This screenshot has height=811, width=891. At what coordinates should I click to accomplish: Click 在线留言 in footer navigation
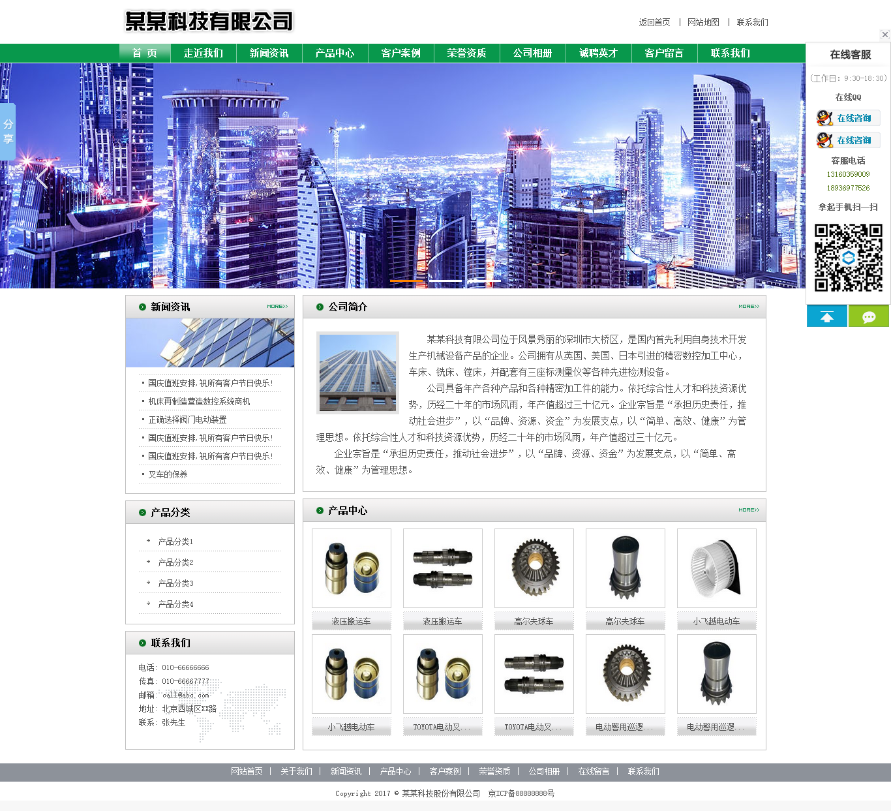tap(593, 772)
